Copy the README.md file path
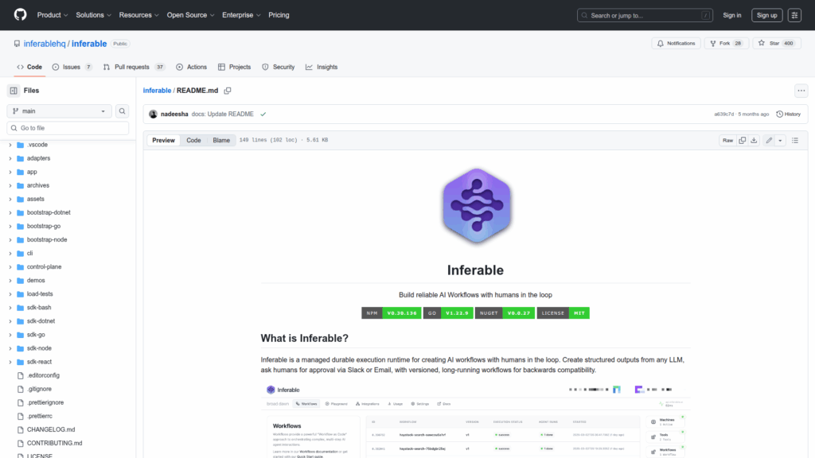815x458 pixels. (x=228, y=91)
